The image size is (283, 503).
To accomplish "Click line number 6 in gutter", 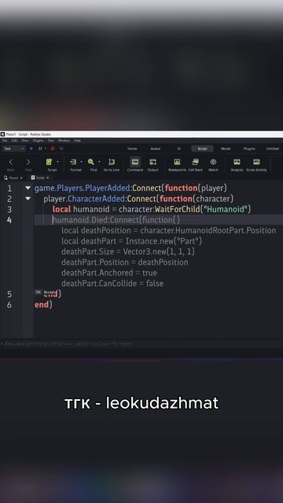I will tap(9, 305).
